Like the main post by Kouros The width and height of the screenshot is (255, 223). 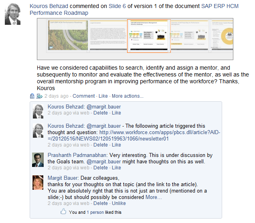103,96
